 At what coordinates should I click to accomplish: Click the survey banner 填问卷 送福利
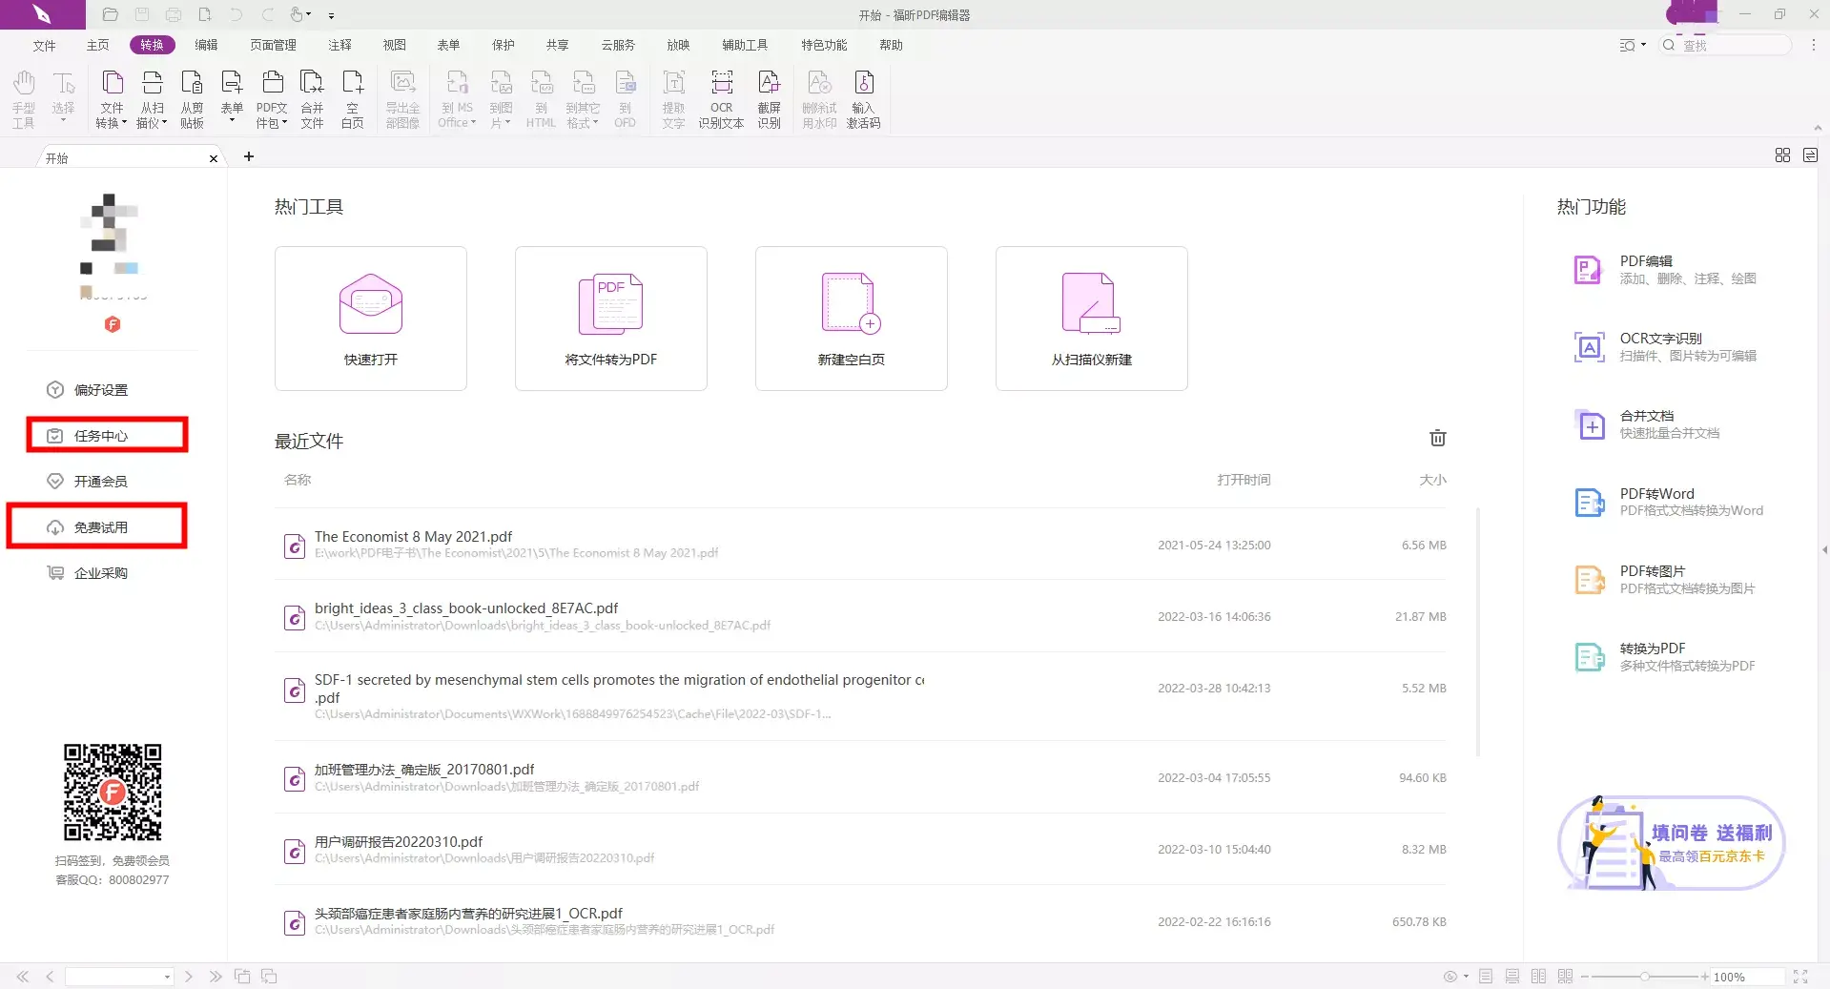[1671, 843]
